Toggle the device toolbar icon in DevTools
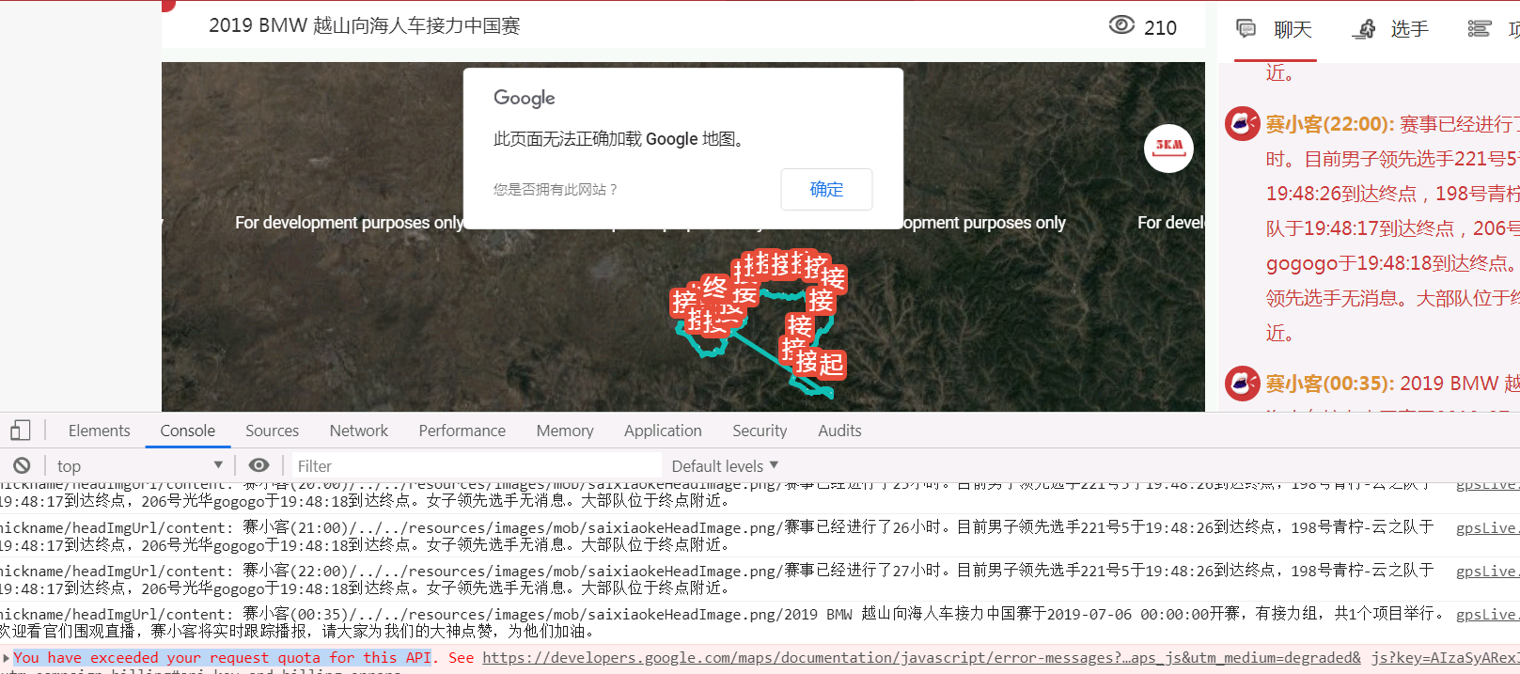 21,431
